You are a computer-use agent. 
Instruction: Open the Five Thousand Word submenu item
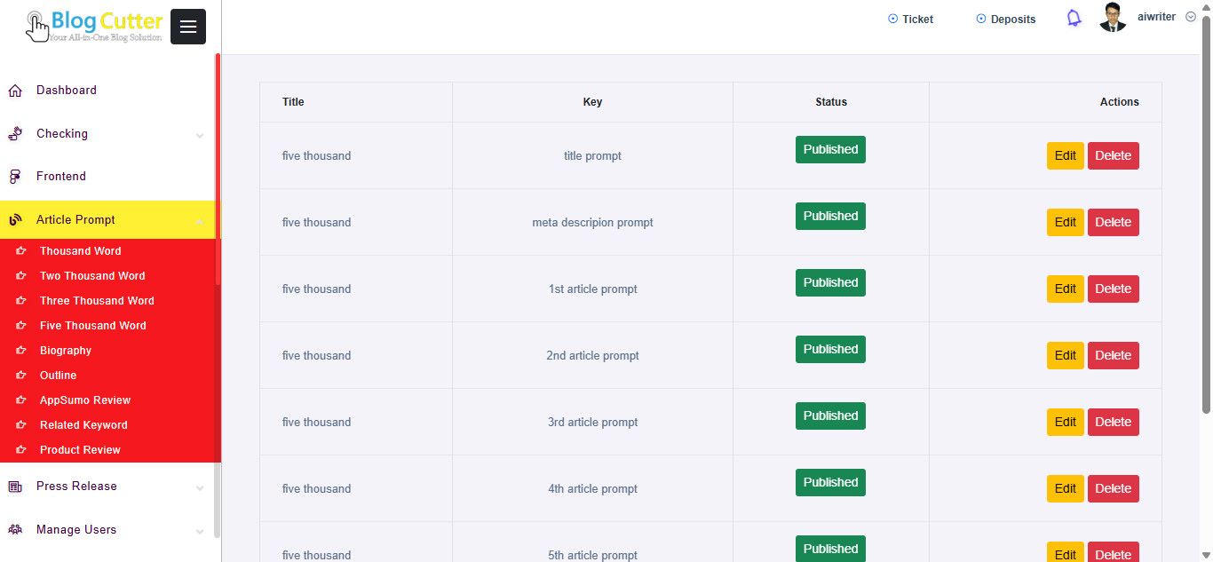click(92, 326)
